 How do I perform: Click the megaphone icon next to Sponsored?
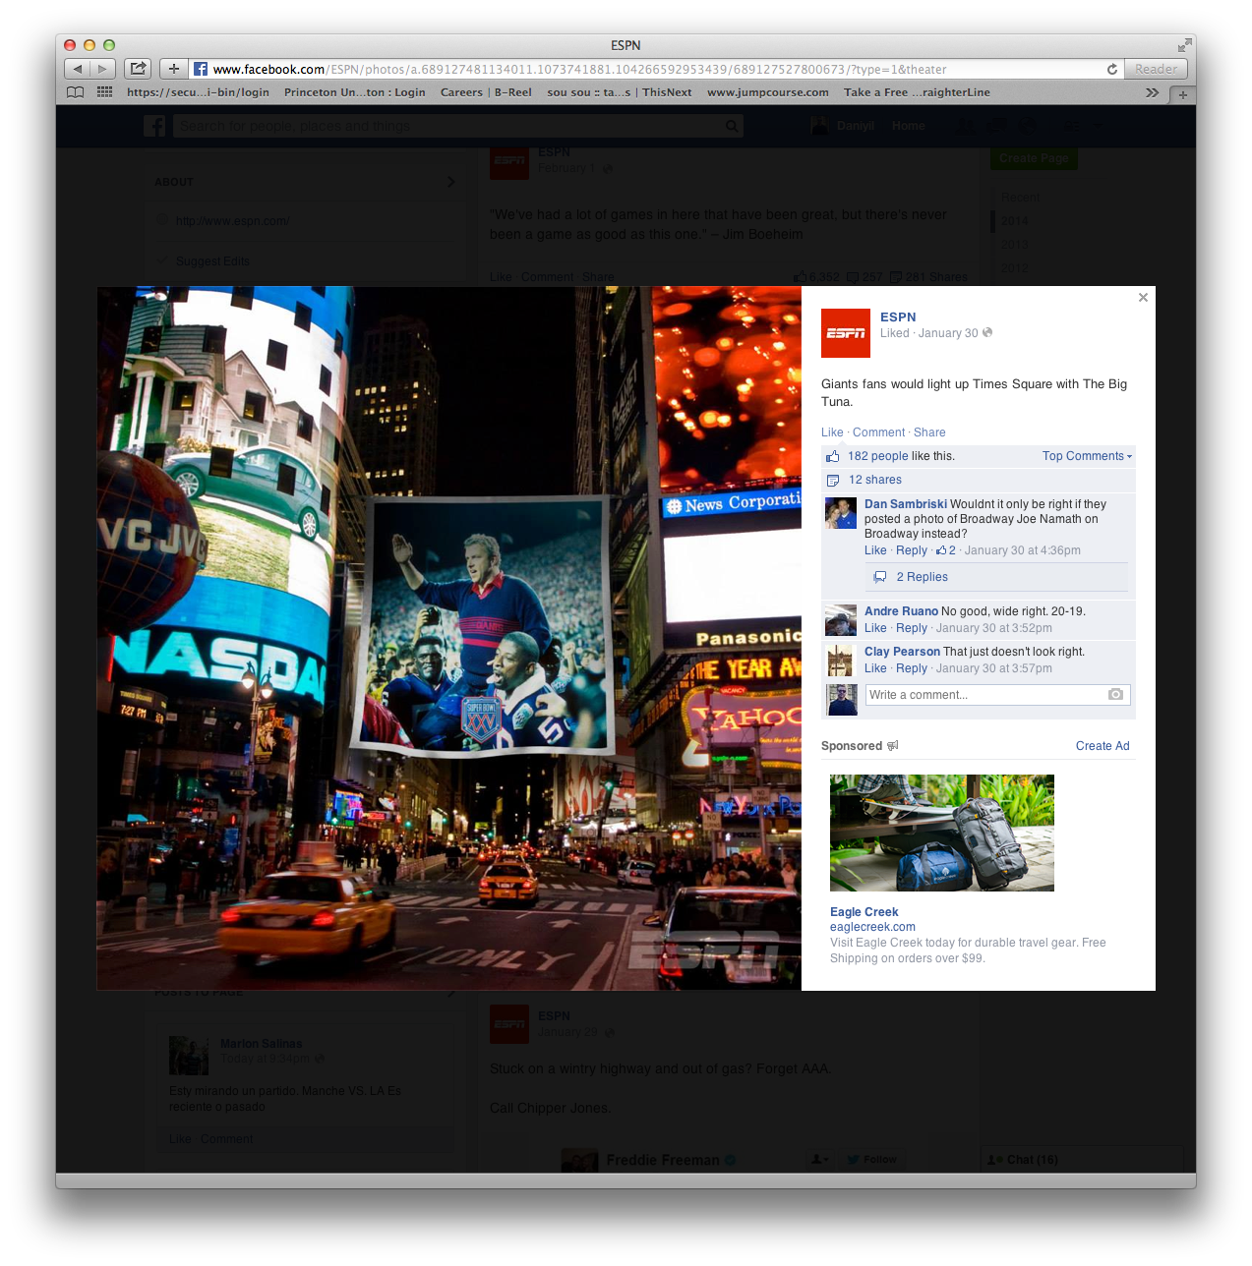pyautogui.click(x=893, y=746)
